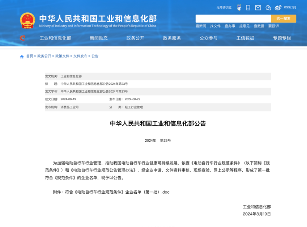The image size is (307, 227).
Task: Open the 新闻动态 navigation menu
Action: click(x=99, y=38)
